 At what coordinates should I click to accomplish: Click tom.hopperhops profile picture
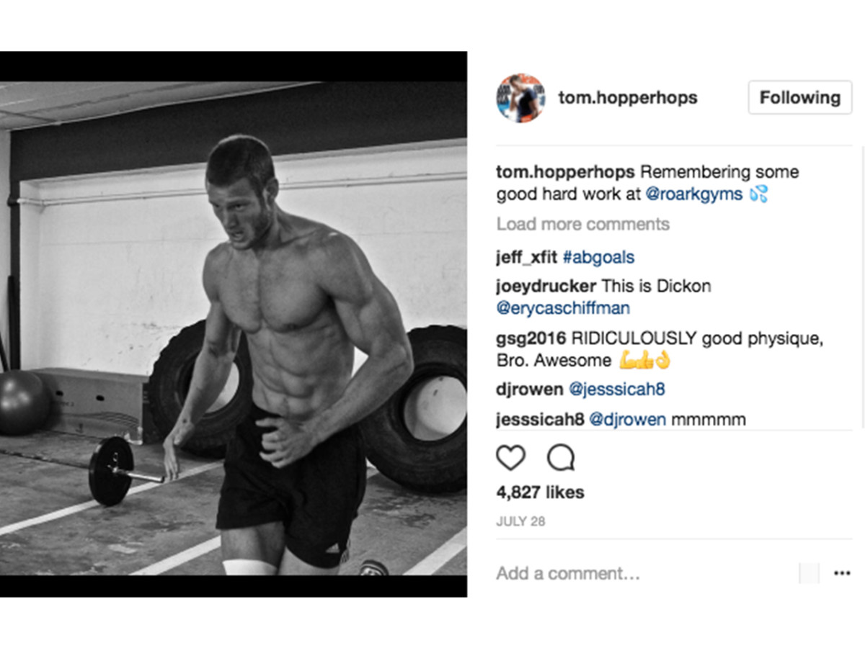(520, 98)
